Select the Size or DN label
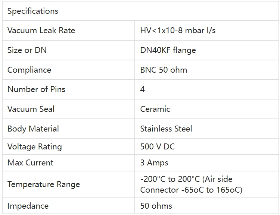 27,50
